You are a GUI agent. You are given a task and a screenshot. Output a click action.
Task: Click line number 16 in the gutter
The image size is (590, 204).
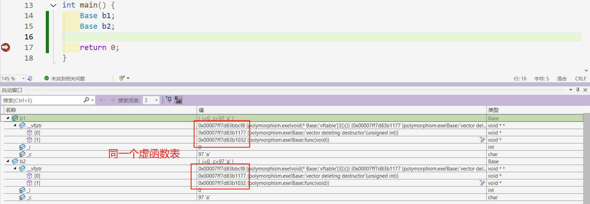[x=29, y=37]
